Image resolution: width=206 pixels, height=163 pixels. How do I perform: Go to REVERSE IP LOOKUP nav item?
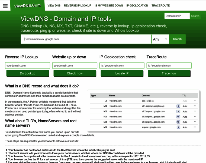coord(78,5)
